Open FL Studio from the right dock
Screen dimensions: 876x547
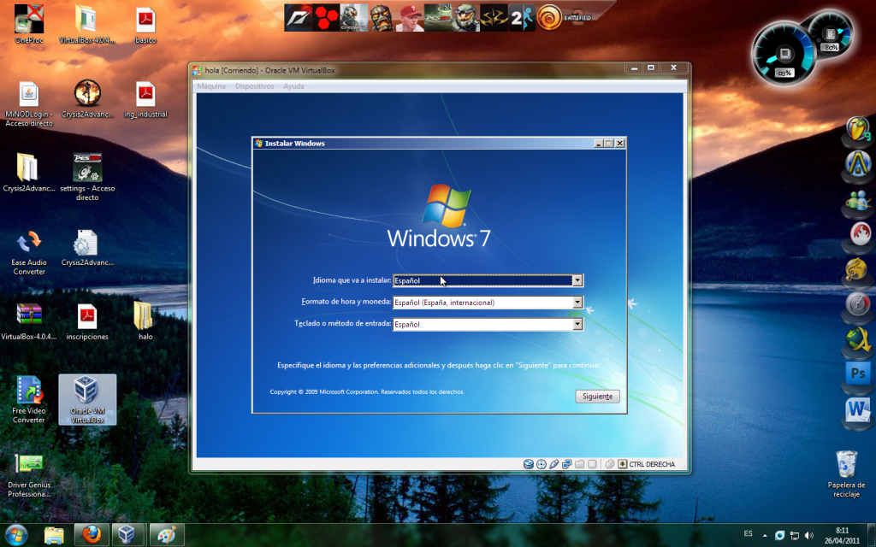(858, 130)
